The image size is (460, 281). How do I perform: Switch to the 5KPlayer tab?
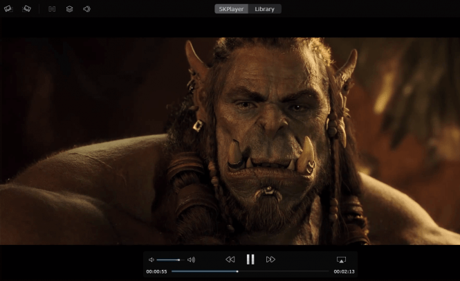point(232,9)
